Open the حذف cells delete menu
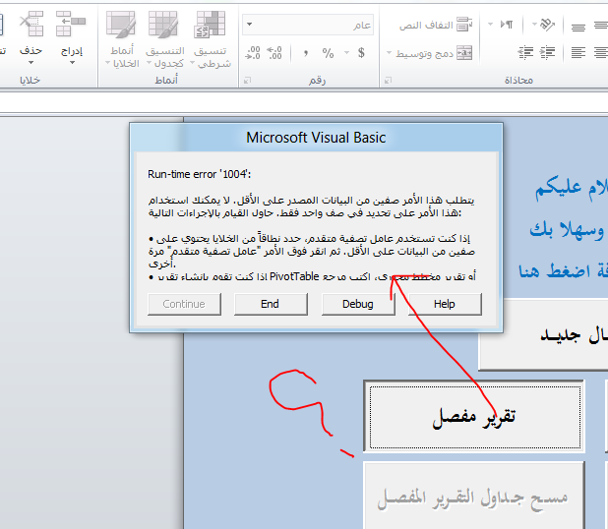Viewport: 608px width, 529px height. coord(31,37)
